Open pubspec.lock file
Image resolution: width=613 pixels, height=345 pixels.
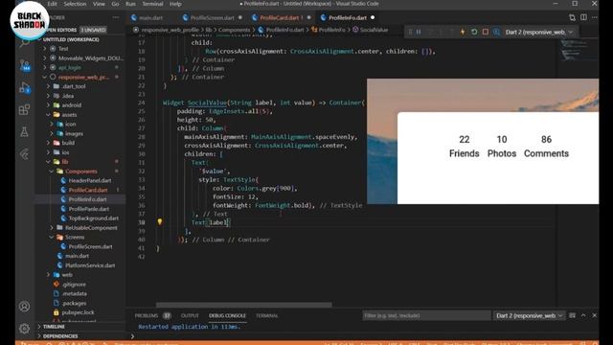tap(80, 312)
